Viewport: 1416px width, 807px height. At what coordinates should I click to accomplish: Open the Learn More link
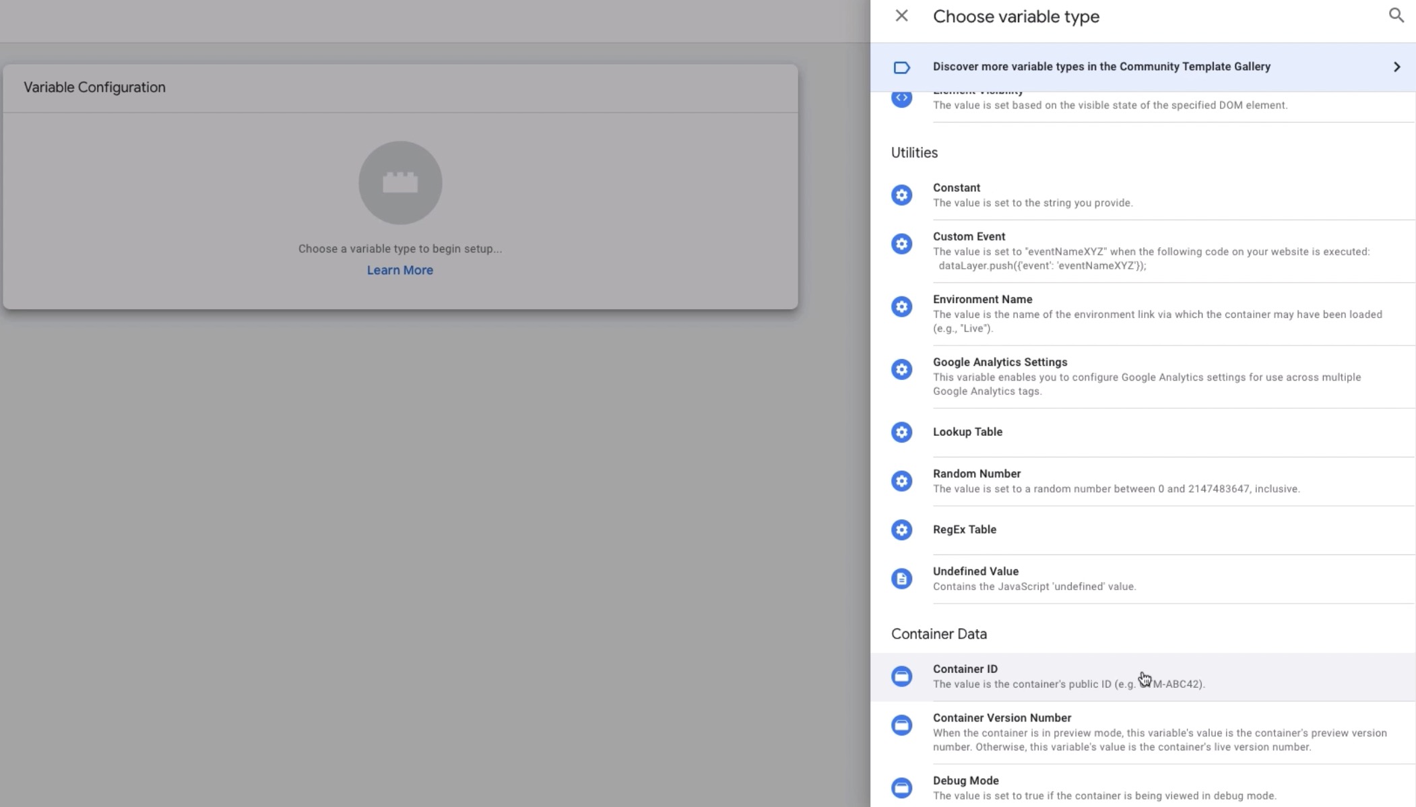400,270
